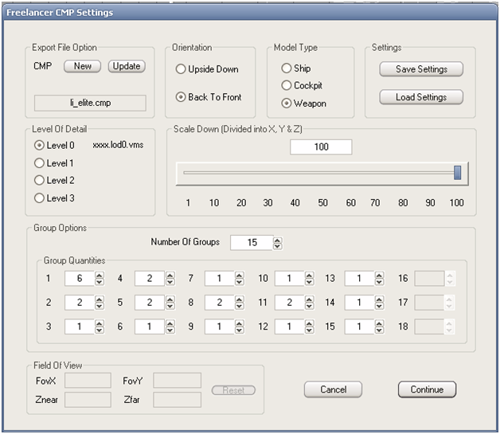The image size is (500, 434).
Task: Click the Cancel button
Action: pos(334,389)
